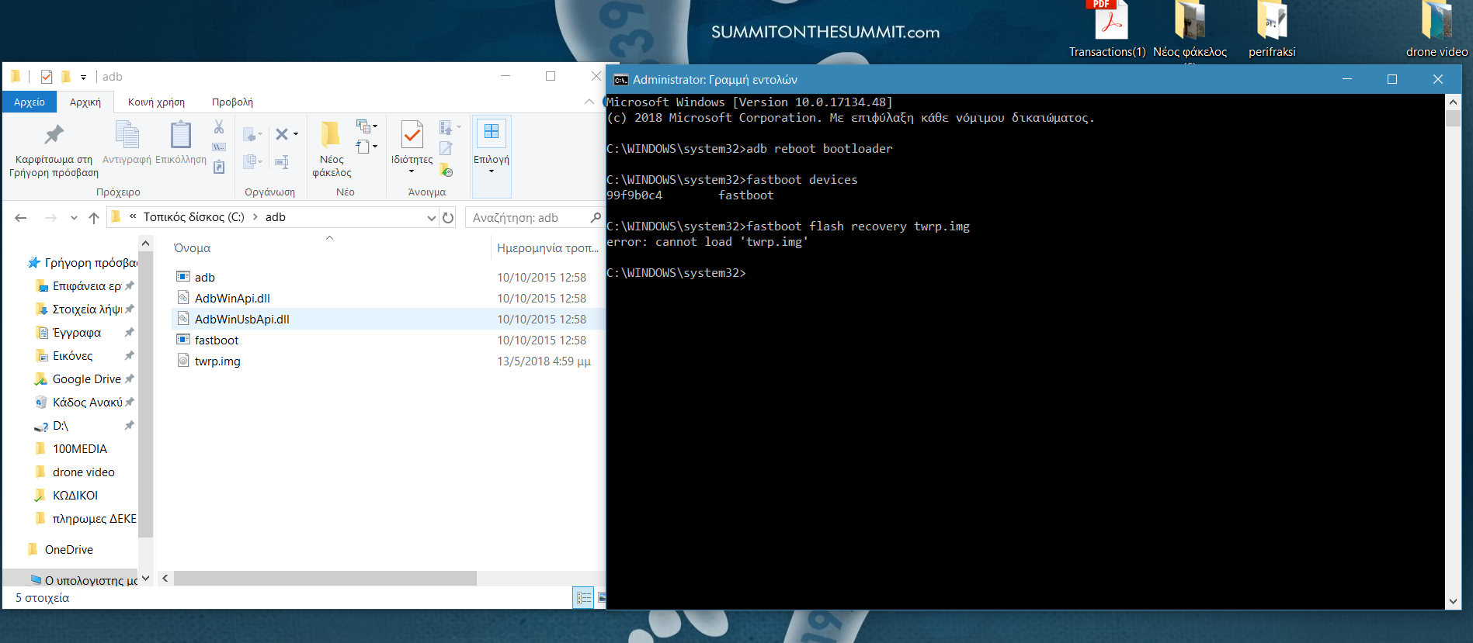Toggle the Details view button in status bar
The image size is (1473, 643).
coord(583,598)
